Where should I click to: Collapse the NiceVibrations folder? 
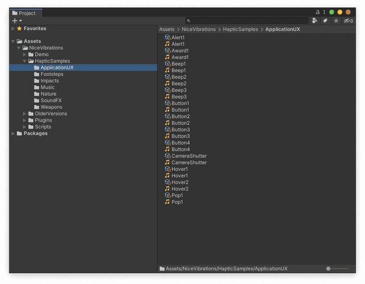pos(19,48)
